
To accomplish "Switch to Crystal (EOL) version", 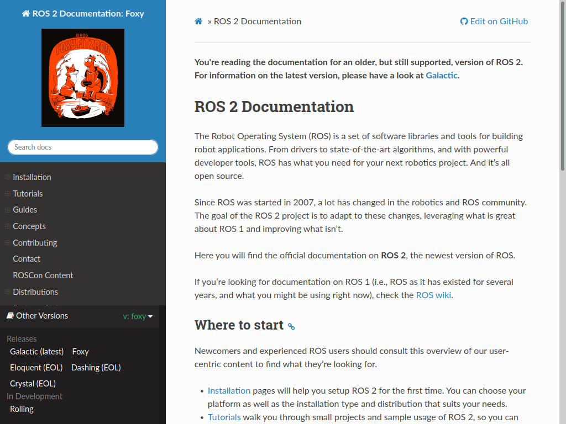I will point(33,384).
